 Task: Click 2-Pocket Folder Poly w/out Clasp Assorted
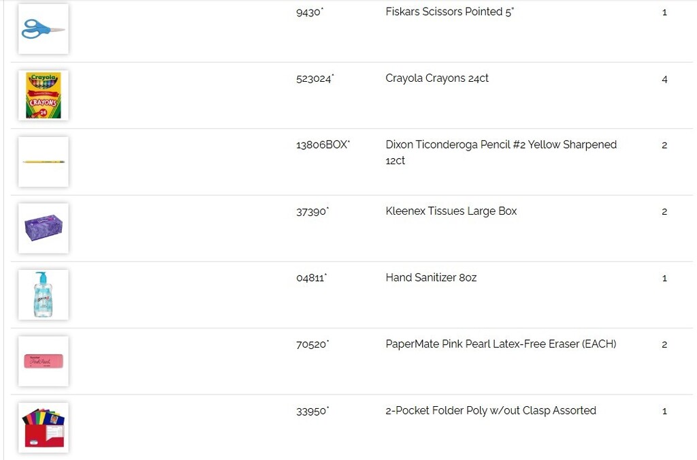[491, 411]
